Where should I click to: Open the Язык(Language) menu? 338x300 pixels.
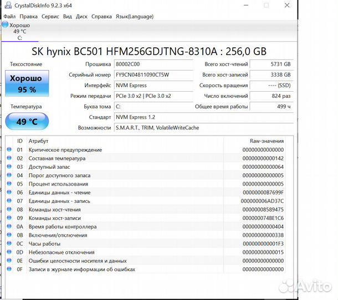pyautogui.click(x=135, y=17)
